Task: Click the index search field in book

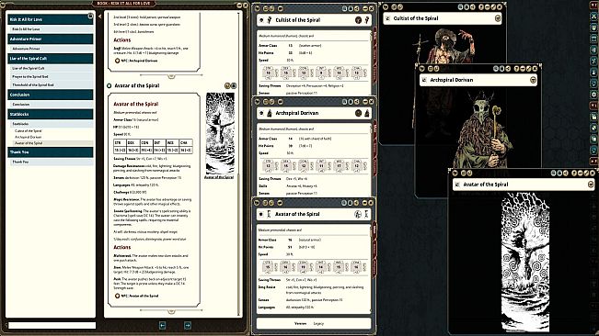Action: pos(52,325)
